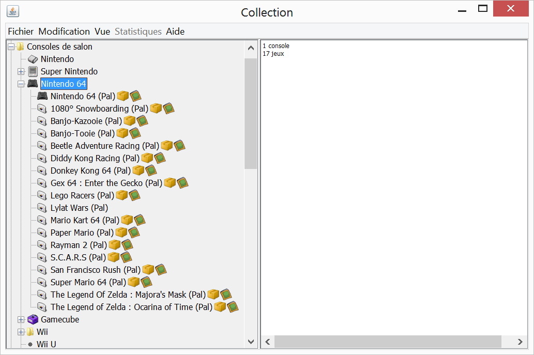Open the Statistiques menu

coord(138,32)
